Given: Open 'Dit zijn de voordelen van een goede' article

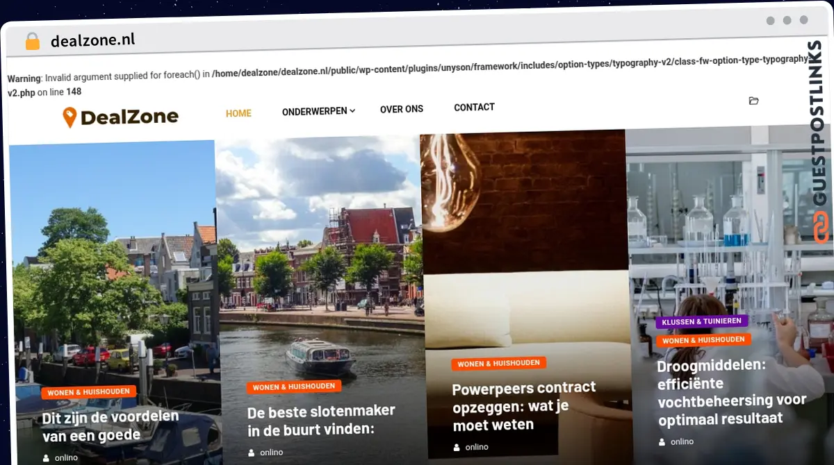Looking at the screenshot, I should pyautogui.click(x=111, y=426).
